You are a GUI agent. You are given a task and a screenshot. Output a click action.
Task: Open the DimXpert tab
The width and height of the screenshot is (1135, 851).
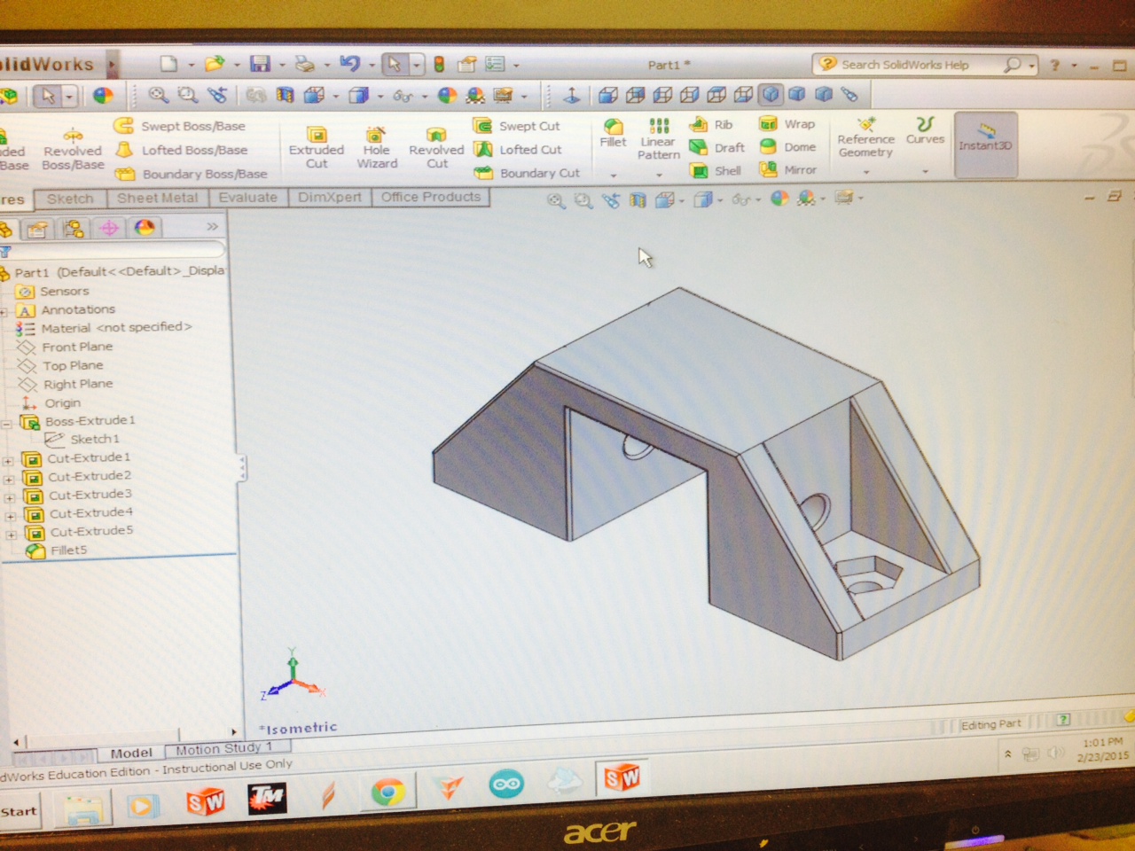click(x=330, y=197)
